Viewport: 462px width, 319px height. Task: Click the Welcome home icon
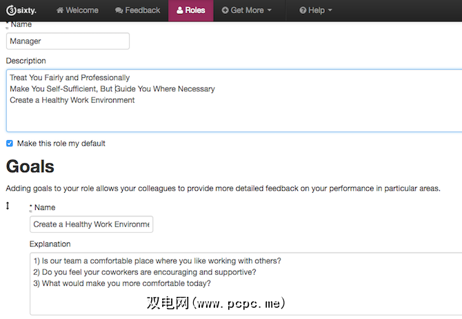pyautogui.click(x=60, y=10)
